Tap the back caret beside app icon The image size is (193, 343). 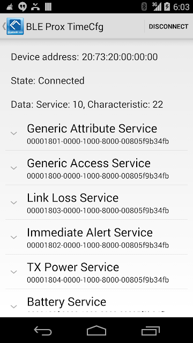(4, 26)
